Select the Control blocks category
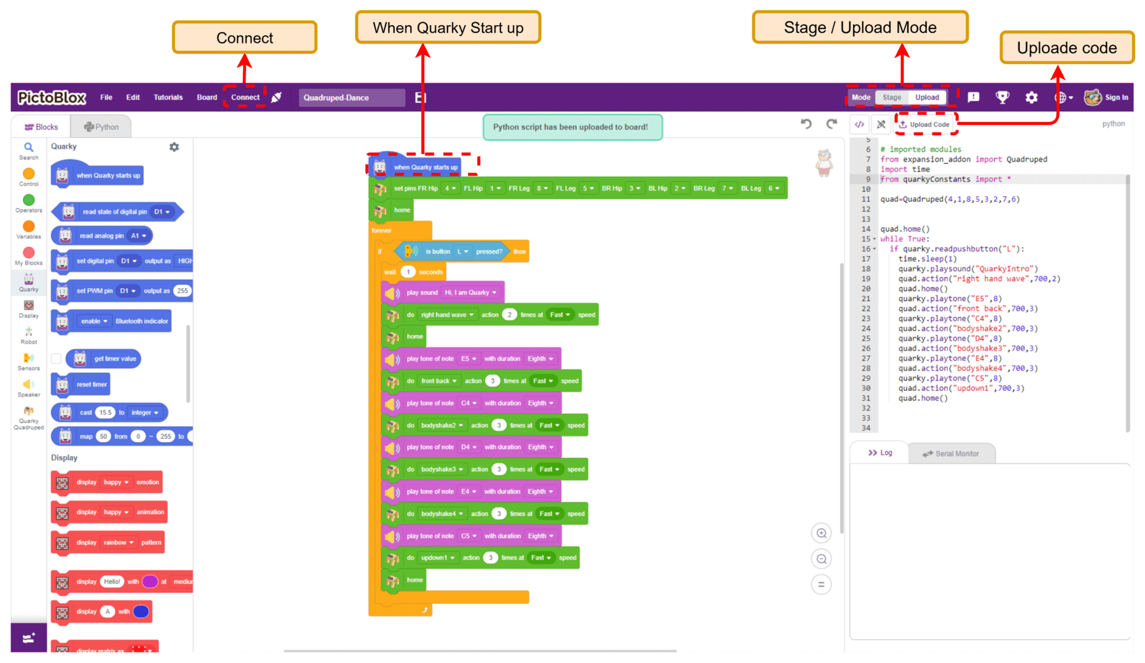Viewport: 1145px width, 663px height. pyautogui.click(x=29, y=177)
